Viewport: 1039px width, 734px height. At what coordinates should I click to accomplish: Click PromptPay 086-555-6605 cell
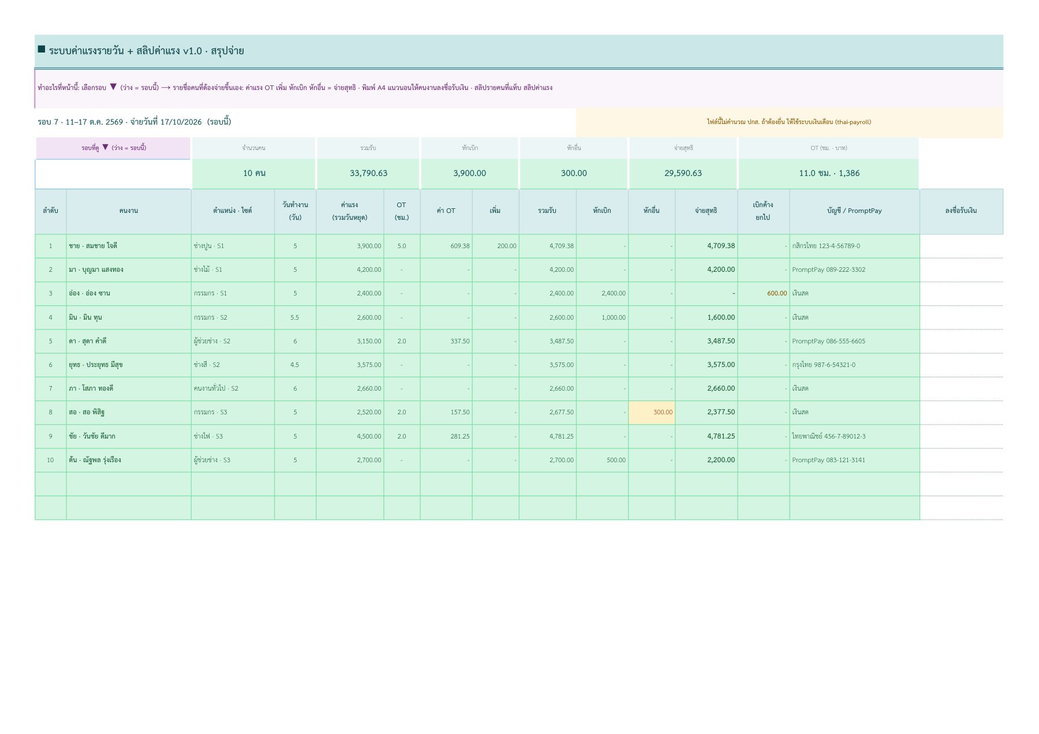click(x=854, y=341)
